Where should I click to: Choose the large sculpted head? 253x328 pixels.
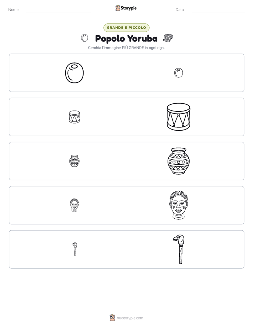(179, 205)
